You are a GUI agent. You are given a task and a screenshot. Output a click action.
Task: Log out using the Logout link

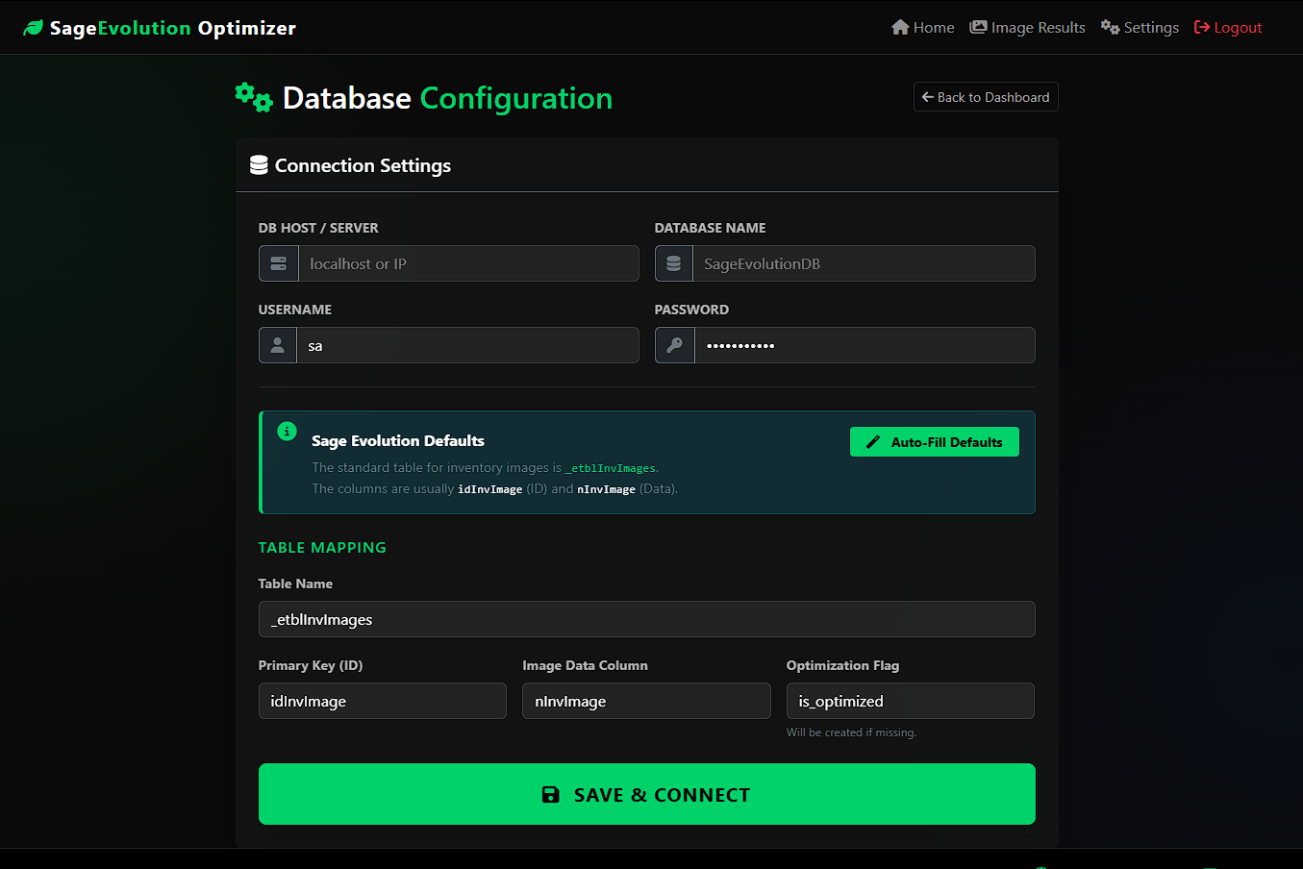tap(1228, 28)
